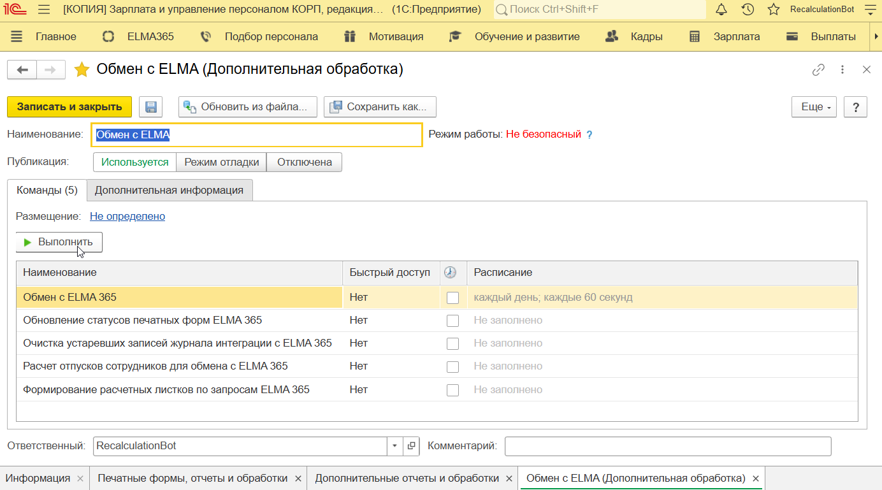
Task: Open the sections list icon before Главное
Action: [17, 36]
